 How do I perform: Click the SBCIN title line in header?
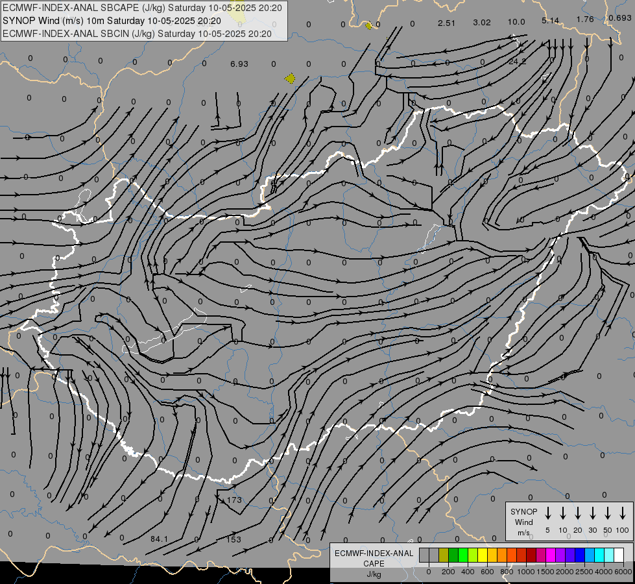pos(137,34)
